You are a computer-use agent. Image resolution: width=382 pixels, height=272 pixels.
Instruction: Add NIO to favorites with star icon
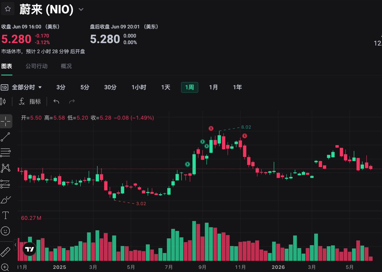7,9
